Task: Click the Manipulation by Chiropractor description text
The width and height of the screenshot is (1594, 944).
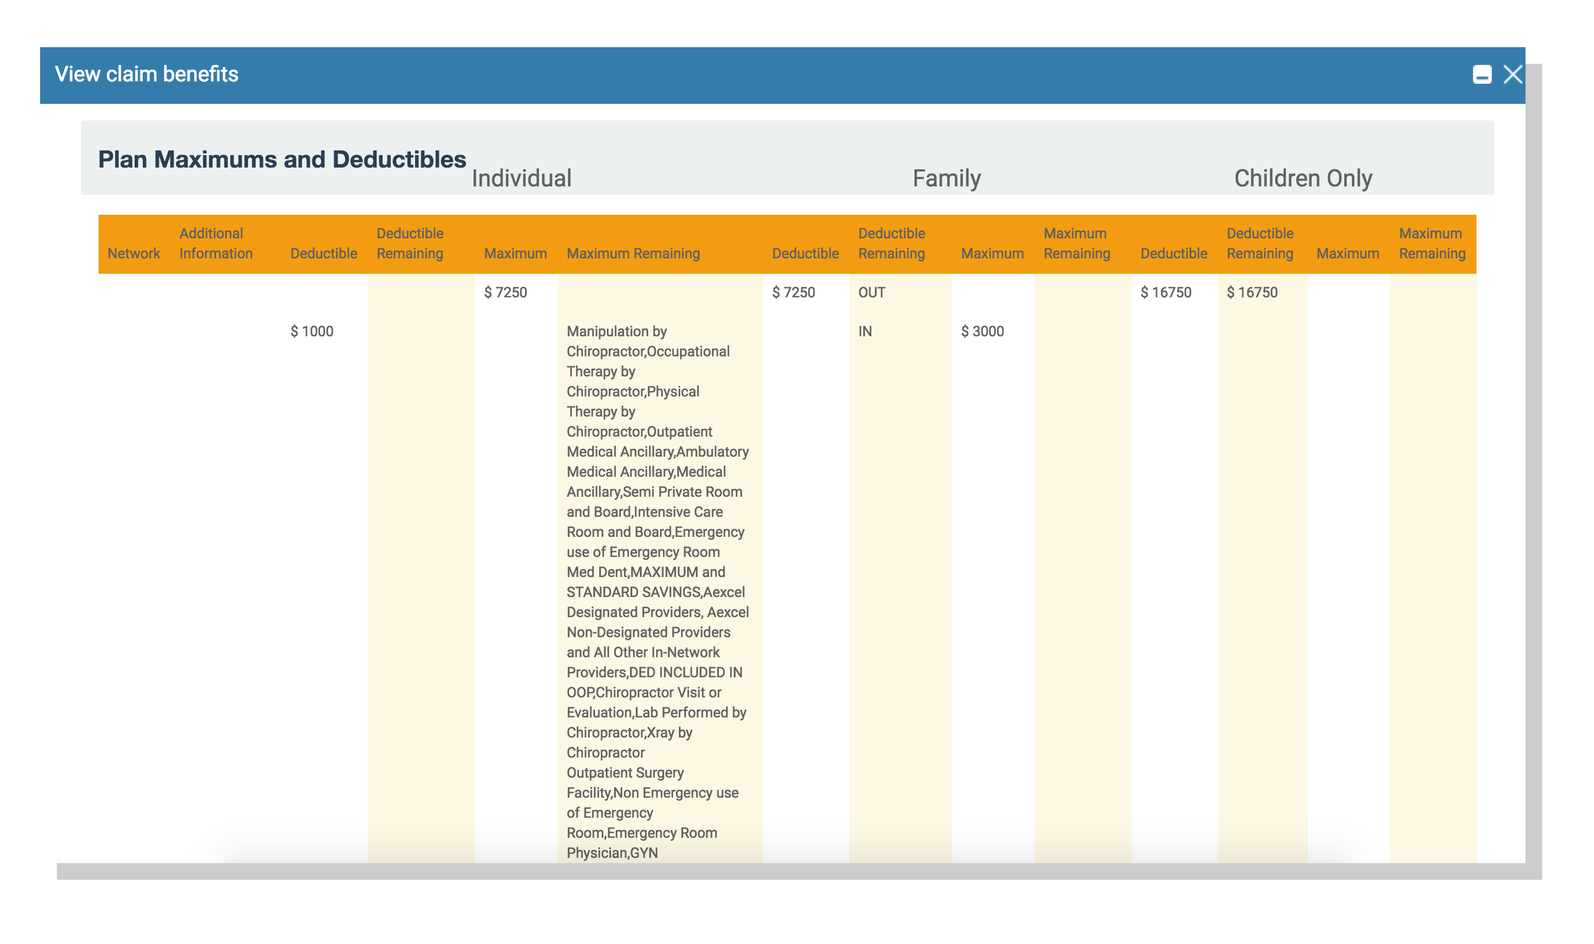Action: 616,332
